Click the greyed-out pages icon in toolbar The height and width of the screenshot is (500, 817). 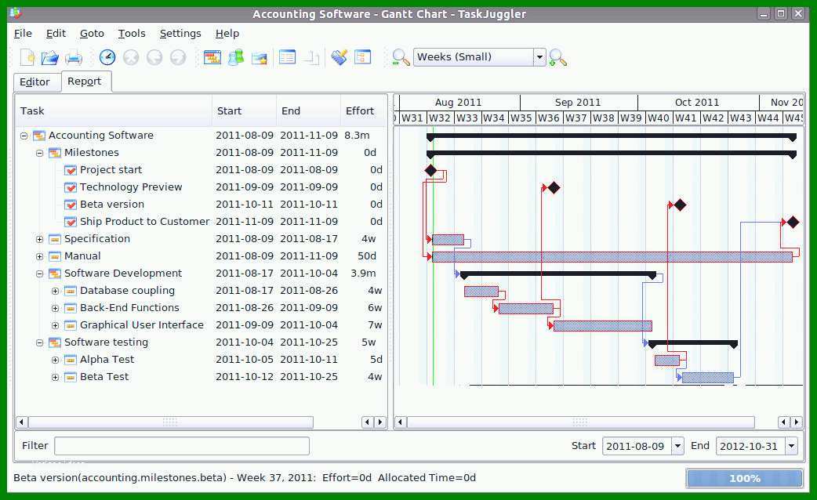[x=311, y=57]
